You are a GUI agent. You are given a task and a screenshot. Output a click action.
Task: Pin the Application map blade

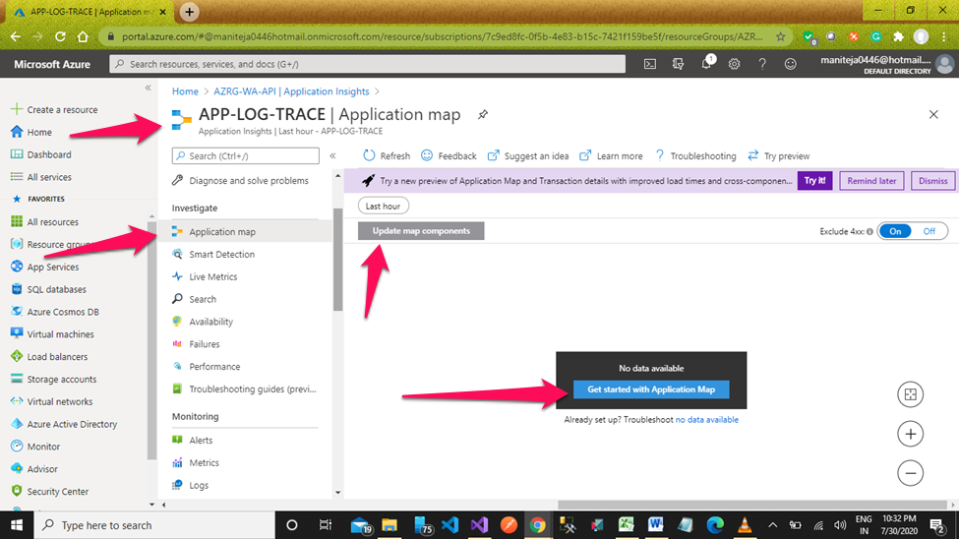tap(483, 114)
